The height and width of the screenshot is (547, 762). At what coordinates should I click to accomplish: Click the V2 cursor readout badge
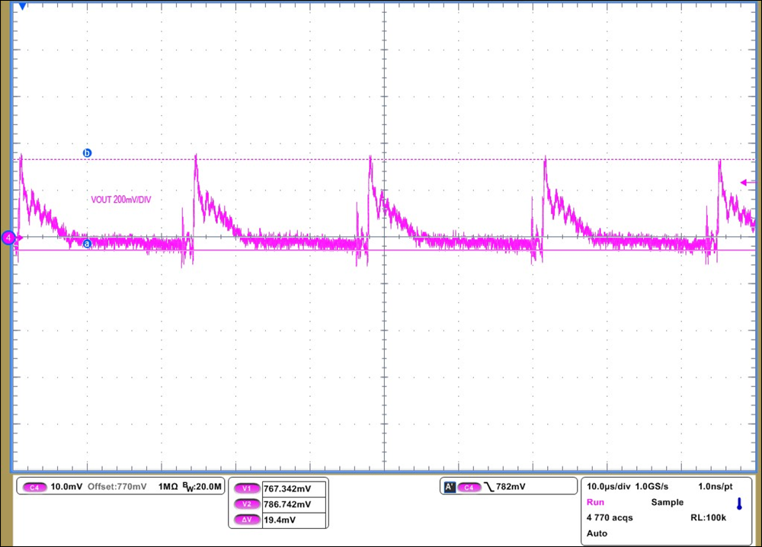[x=246, y=504]
